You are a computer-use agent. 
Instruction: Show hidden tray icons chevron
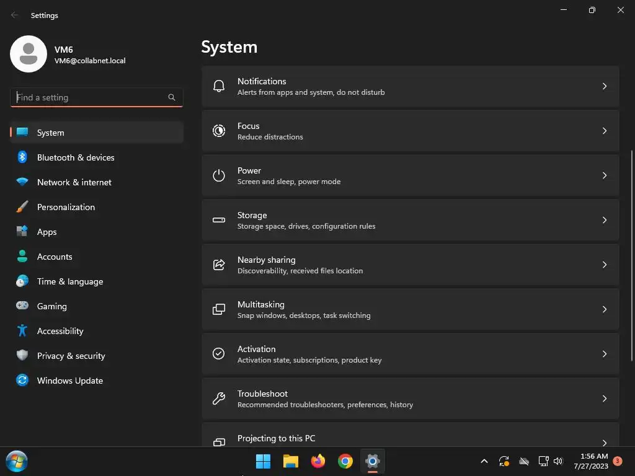click(x=484, y=461)
